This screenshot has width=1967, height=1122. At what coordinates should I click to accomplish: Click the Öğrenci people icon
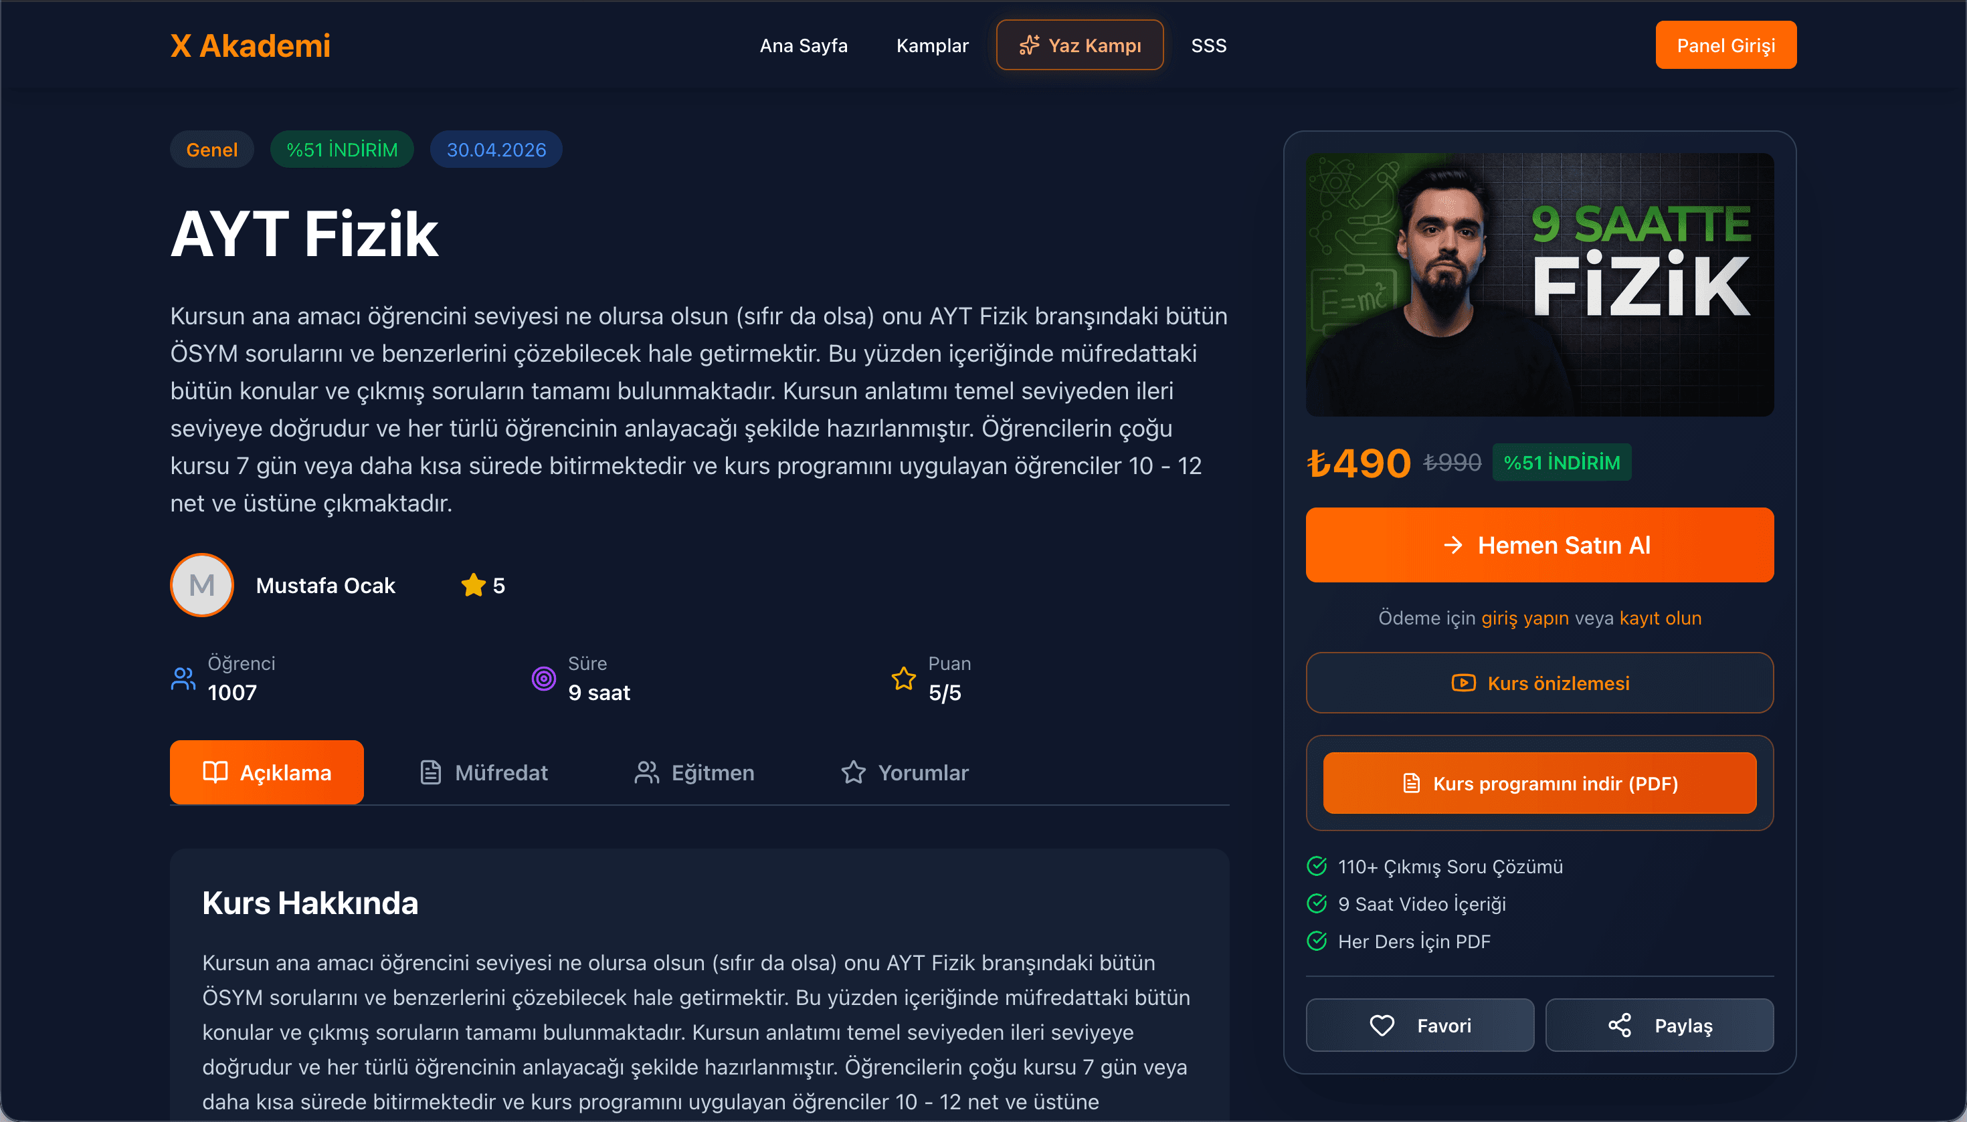coord(183,679)
